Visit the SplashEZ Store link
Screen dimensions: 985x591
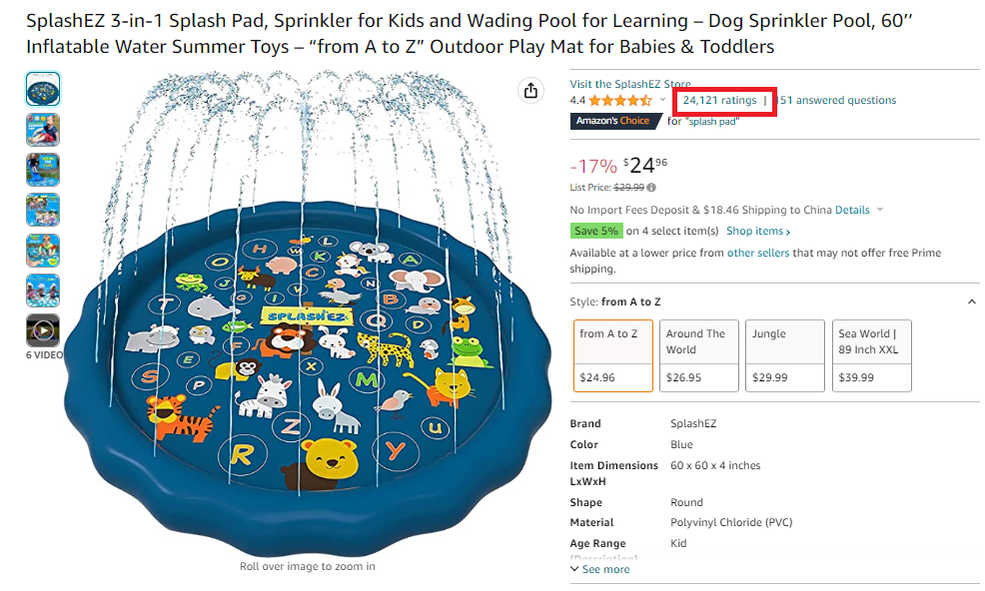[x=629, y=84]
